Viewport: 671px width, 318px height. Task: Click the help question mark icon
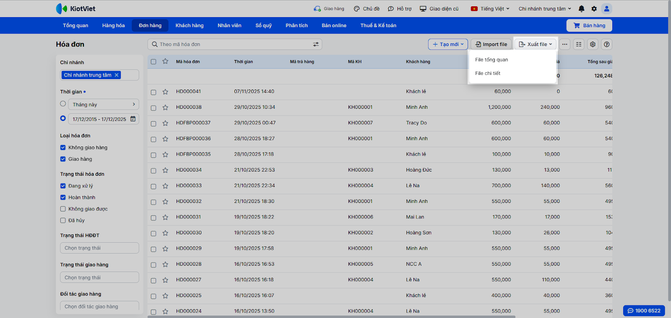pos(606,44)
